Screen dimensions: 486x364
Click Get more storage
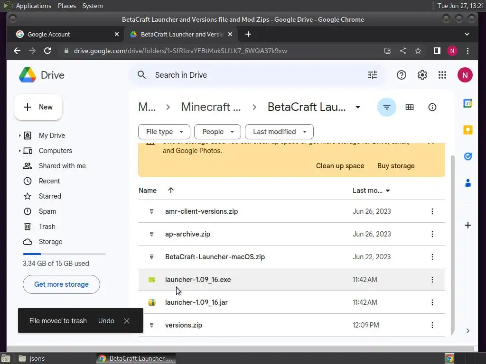61,284
